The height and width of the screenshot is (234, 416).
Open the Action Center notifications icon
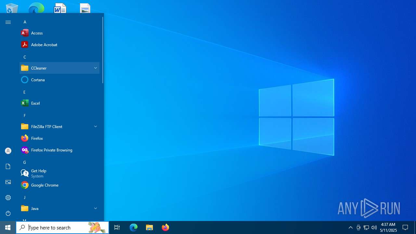coord(405,227)
